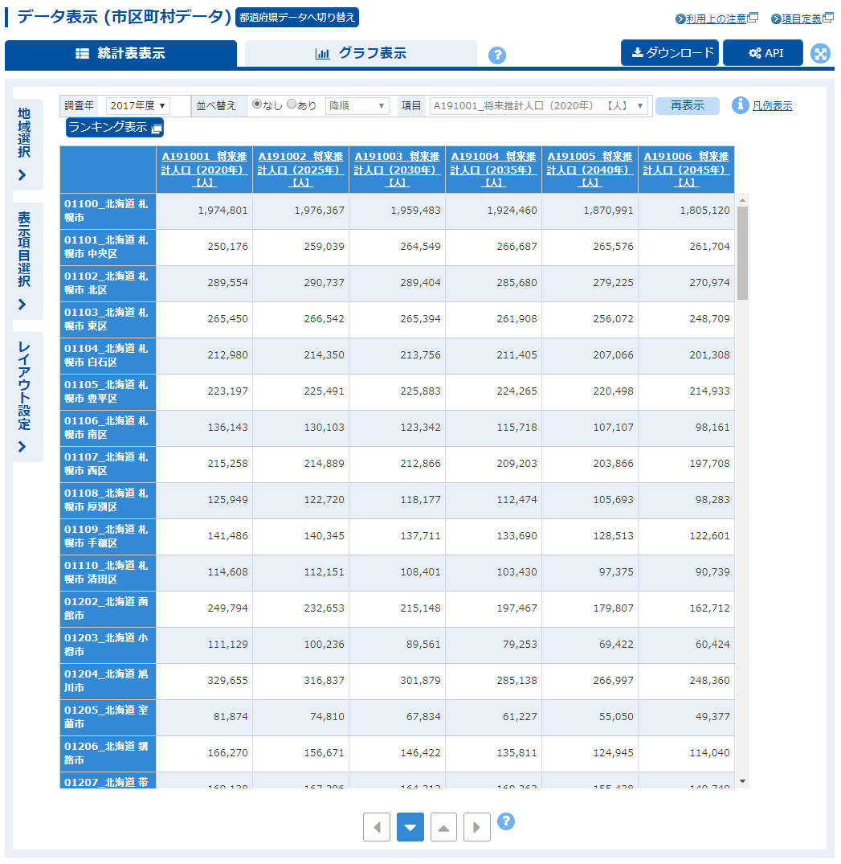The height and width of the screenshot is (864, 841).
Task: Open the 調査年 2017年度 dropdown
Action: point(137,106)
